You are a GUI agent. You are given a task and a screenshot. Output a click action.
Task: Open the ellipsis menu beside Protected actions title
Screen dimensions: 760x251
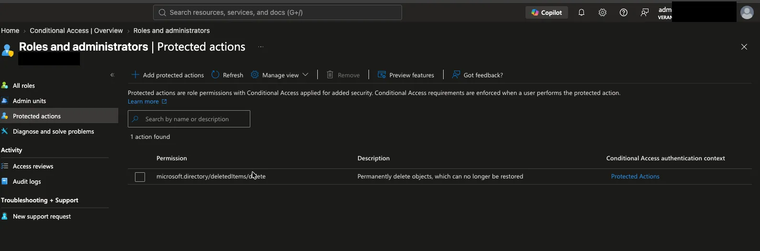(261, 47)
